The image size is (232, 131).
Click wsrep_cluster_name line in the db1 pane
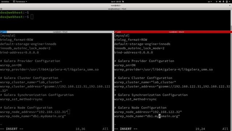click(x=31, y=82)
